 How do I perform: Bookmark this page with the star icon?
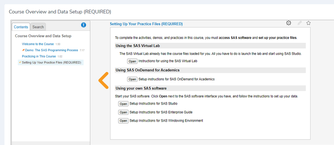click(x=309, y=23)
